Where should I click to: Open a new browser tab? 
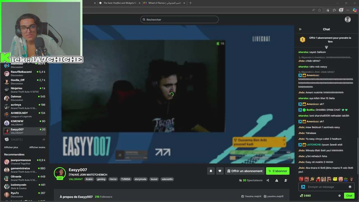[x=190, y=3]
